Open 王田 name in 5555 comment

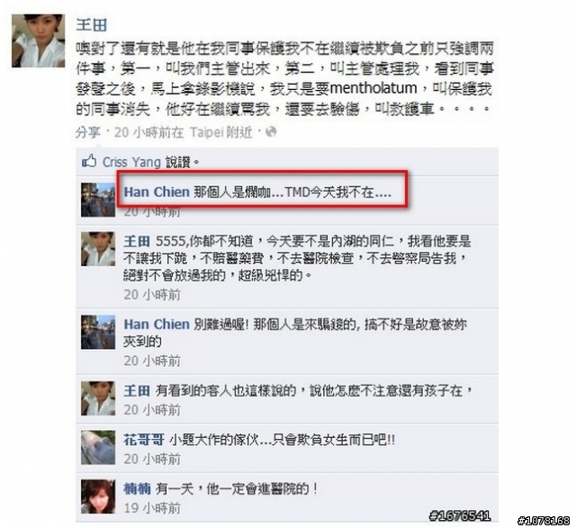pos(137,241)
